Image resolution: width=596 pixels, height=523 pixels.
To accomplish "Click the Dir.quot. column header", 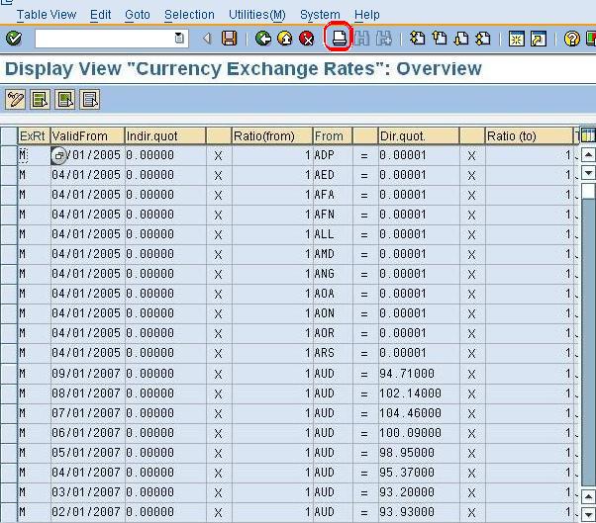I will 419,135.
